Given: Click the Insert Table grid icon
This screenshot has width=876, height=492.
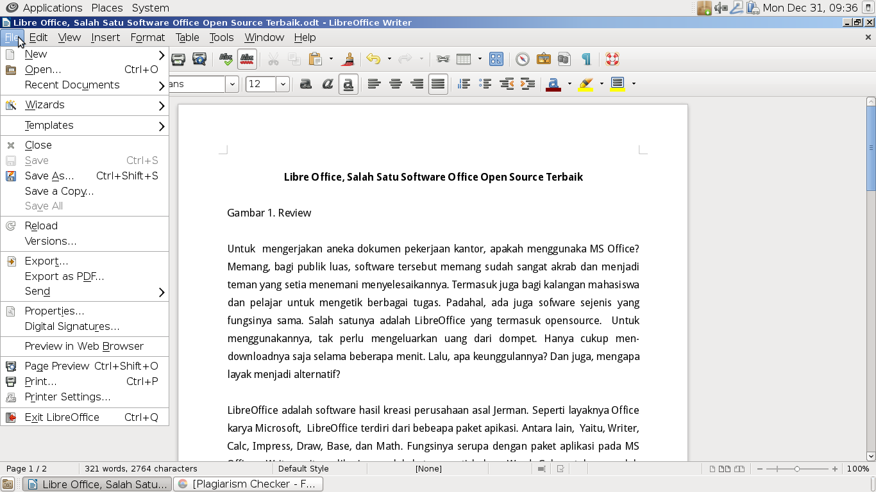Looking at the screenshot, I should [x=464, y=60].
